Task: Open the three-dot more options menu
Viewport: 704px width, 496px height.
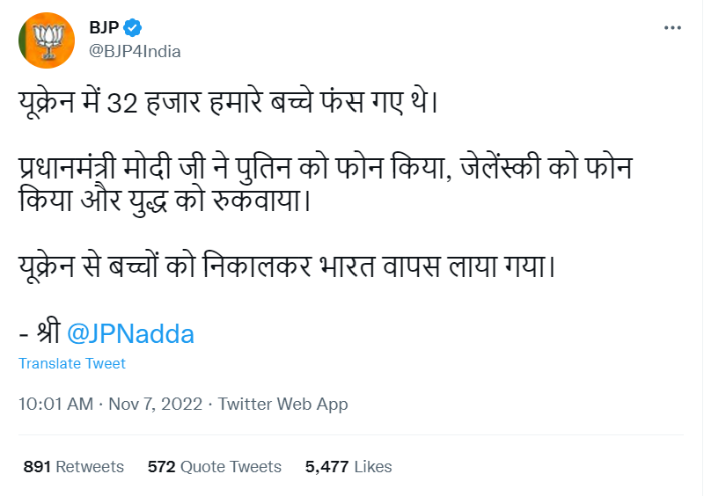Action: coord(672,28)
